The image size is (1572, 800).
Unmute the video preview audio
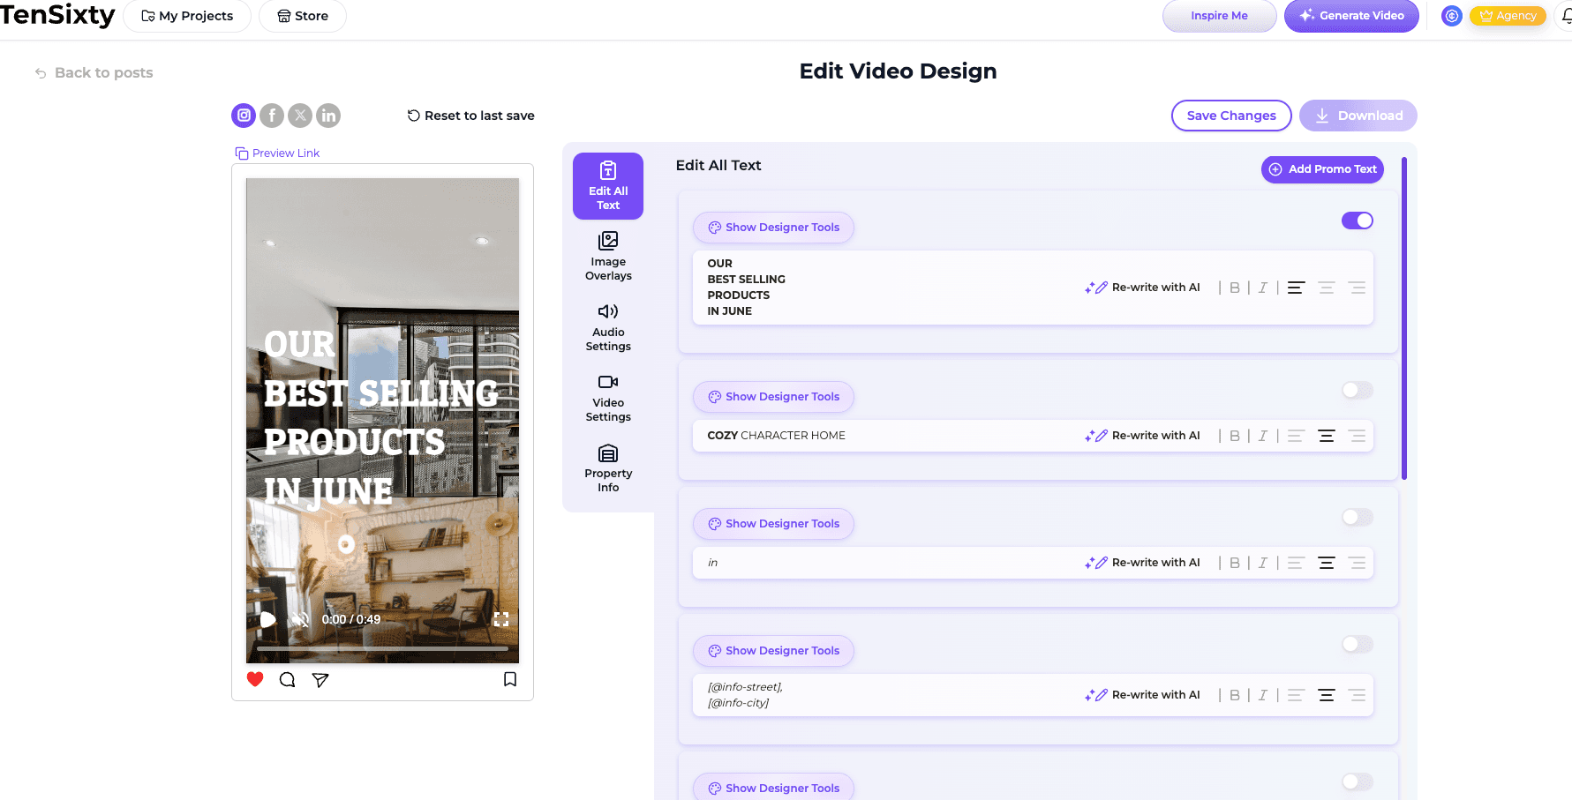tap(301, 619)
